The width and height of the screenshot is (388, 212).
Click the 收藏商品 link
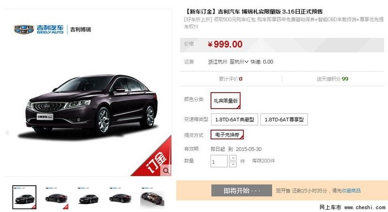[351, 191]
